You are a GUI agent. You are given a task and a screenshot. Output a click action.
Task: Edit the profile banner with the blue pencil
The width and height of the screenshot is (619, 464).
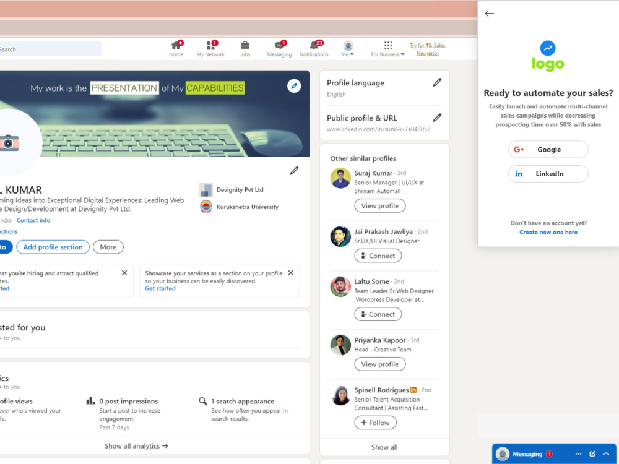pos(294,85)
